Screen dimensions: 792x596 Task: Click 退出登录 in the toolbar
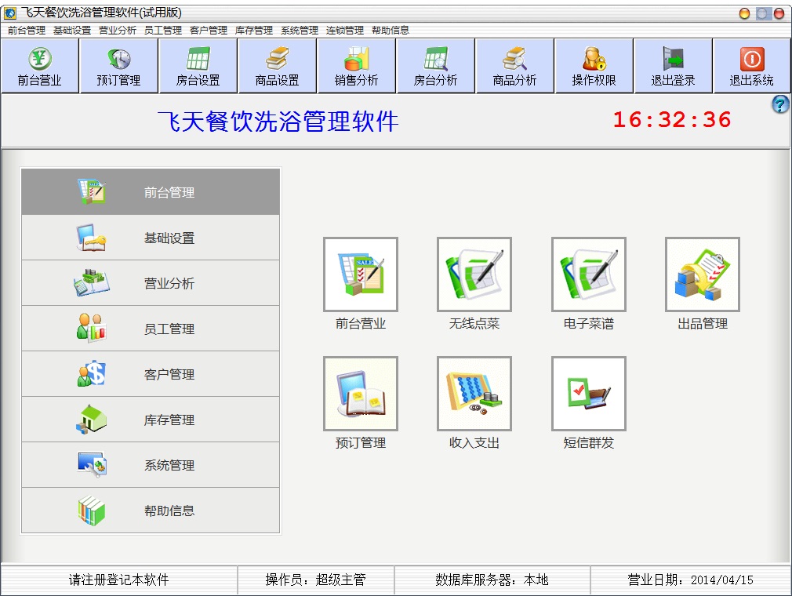click(674, 67)
